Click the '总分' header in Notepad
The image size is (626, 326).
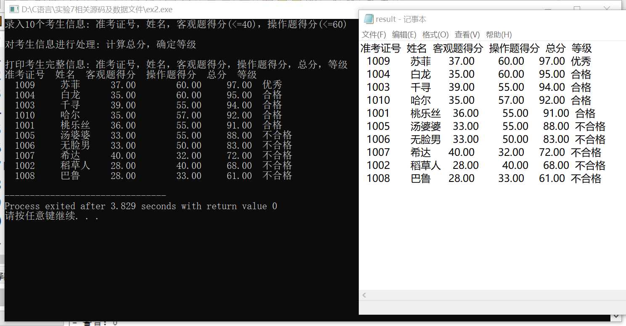556,48
